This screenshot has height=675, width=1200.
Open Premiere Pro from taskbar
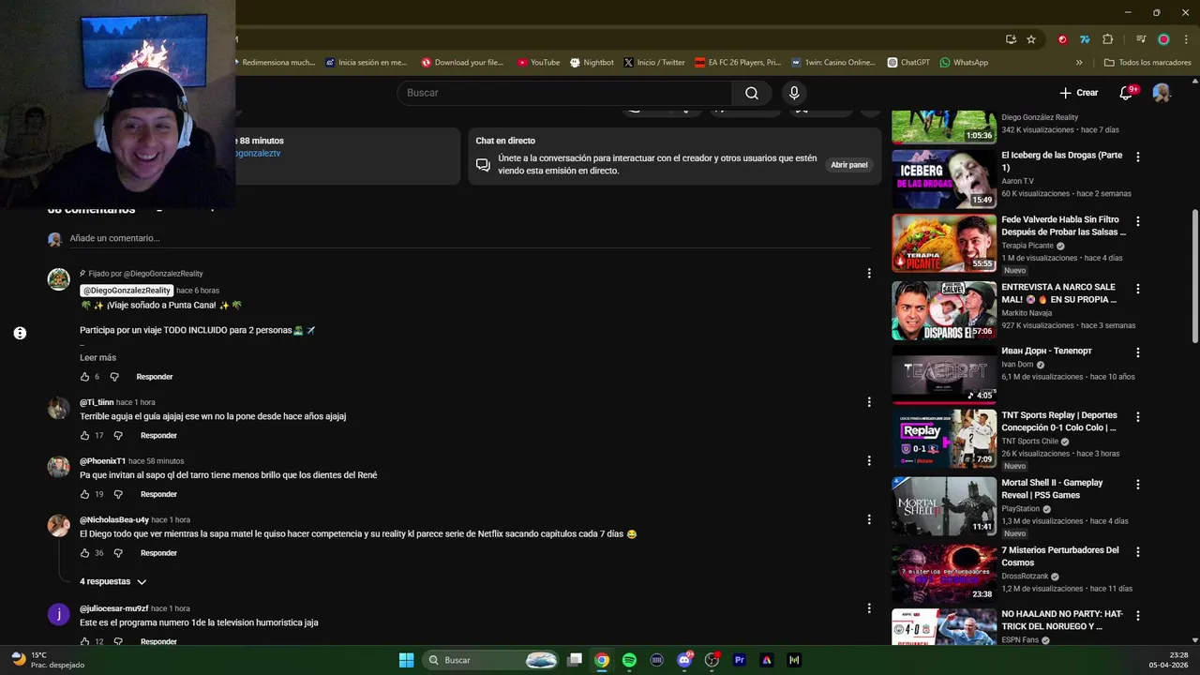point(740,660)
